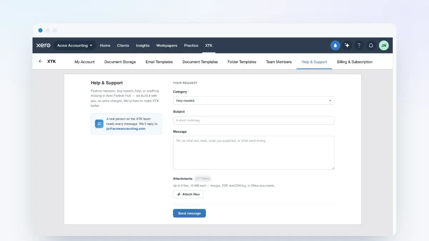Focus the Message text area

pos(253,152)
